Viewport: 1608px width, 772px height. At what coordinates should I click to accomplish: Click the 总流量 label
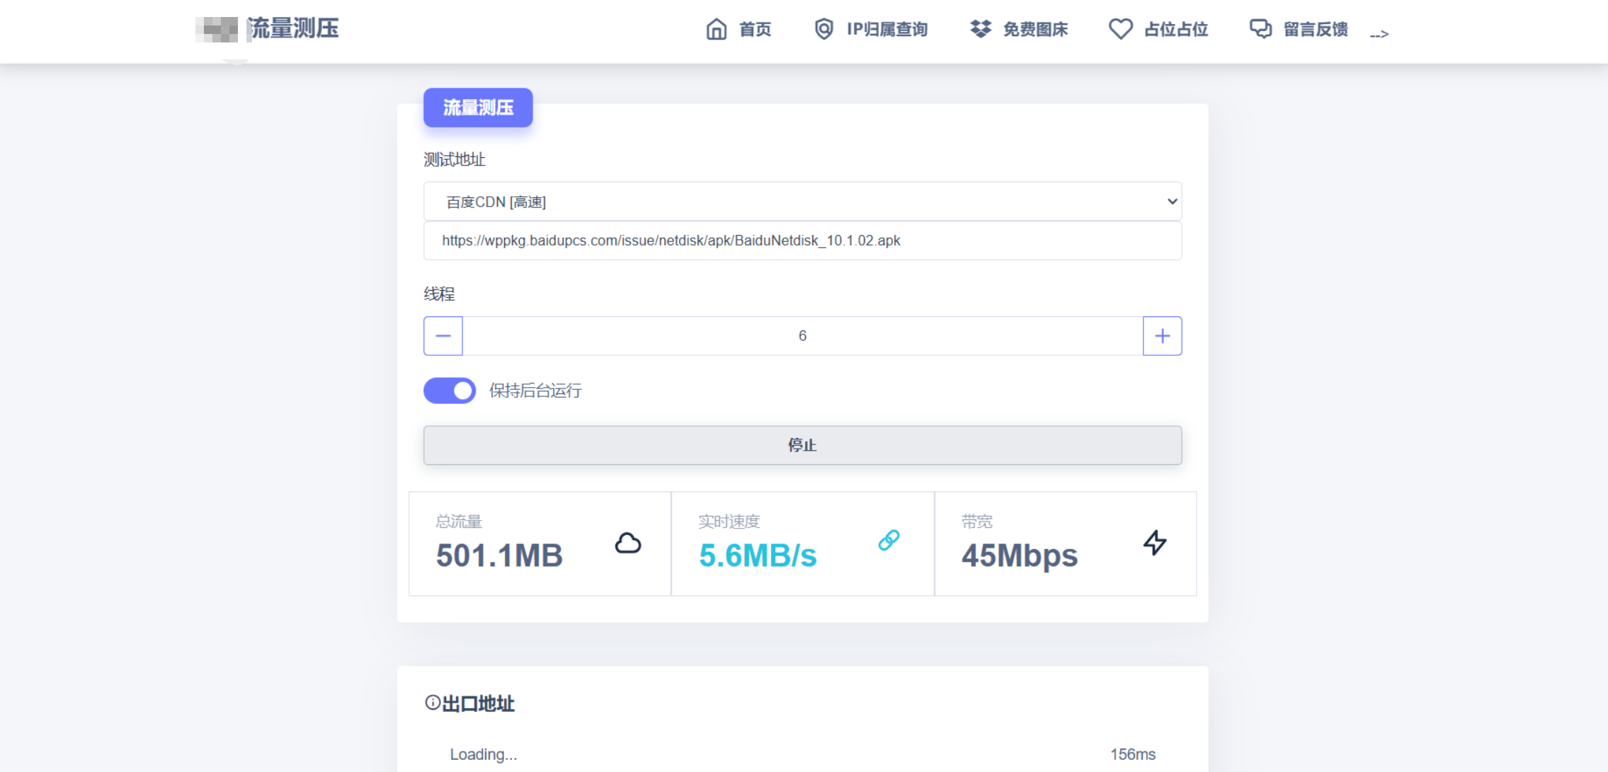click(x=459, y=522)
